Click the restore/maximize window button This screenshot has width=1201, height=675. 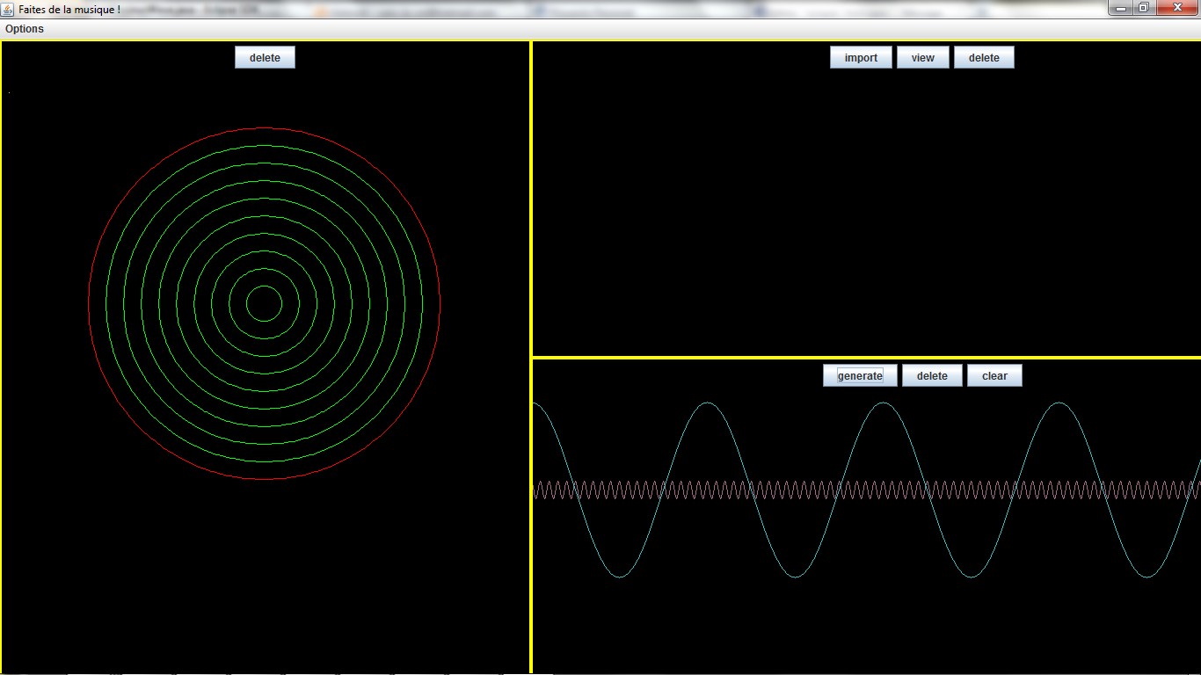point(1143,8)
